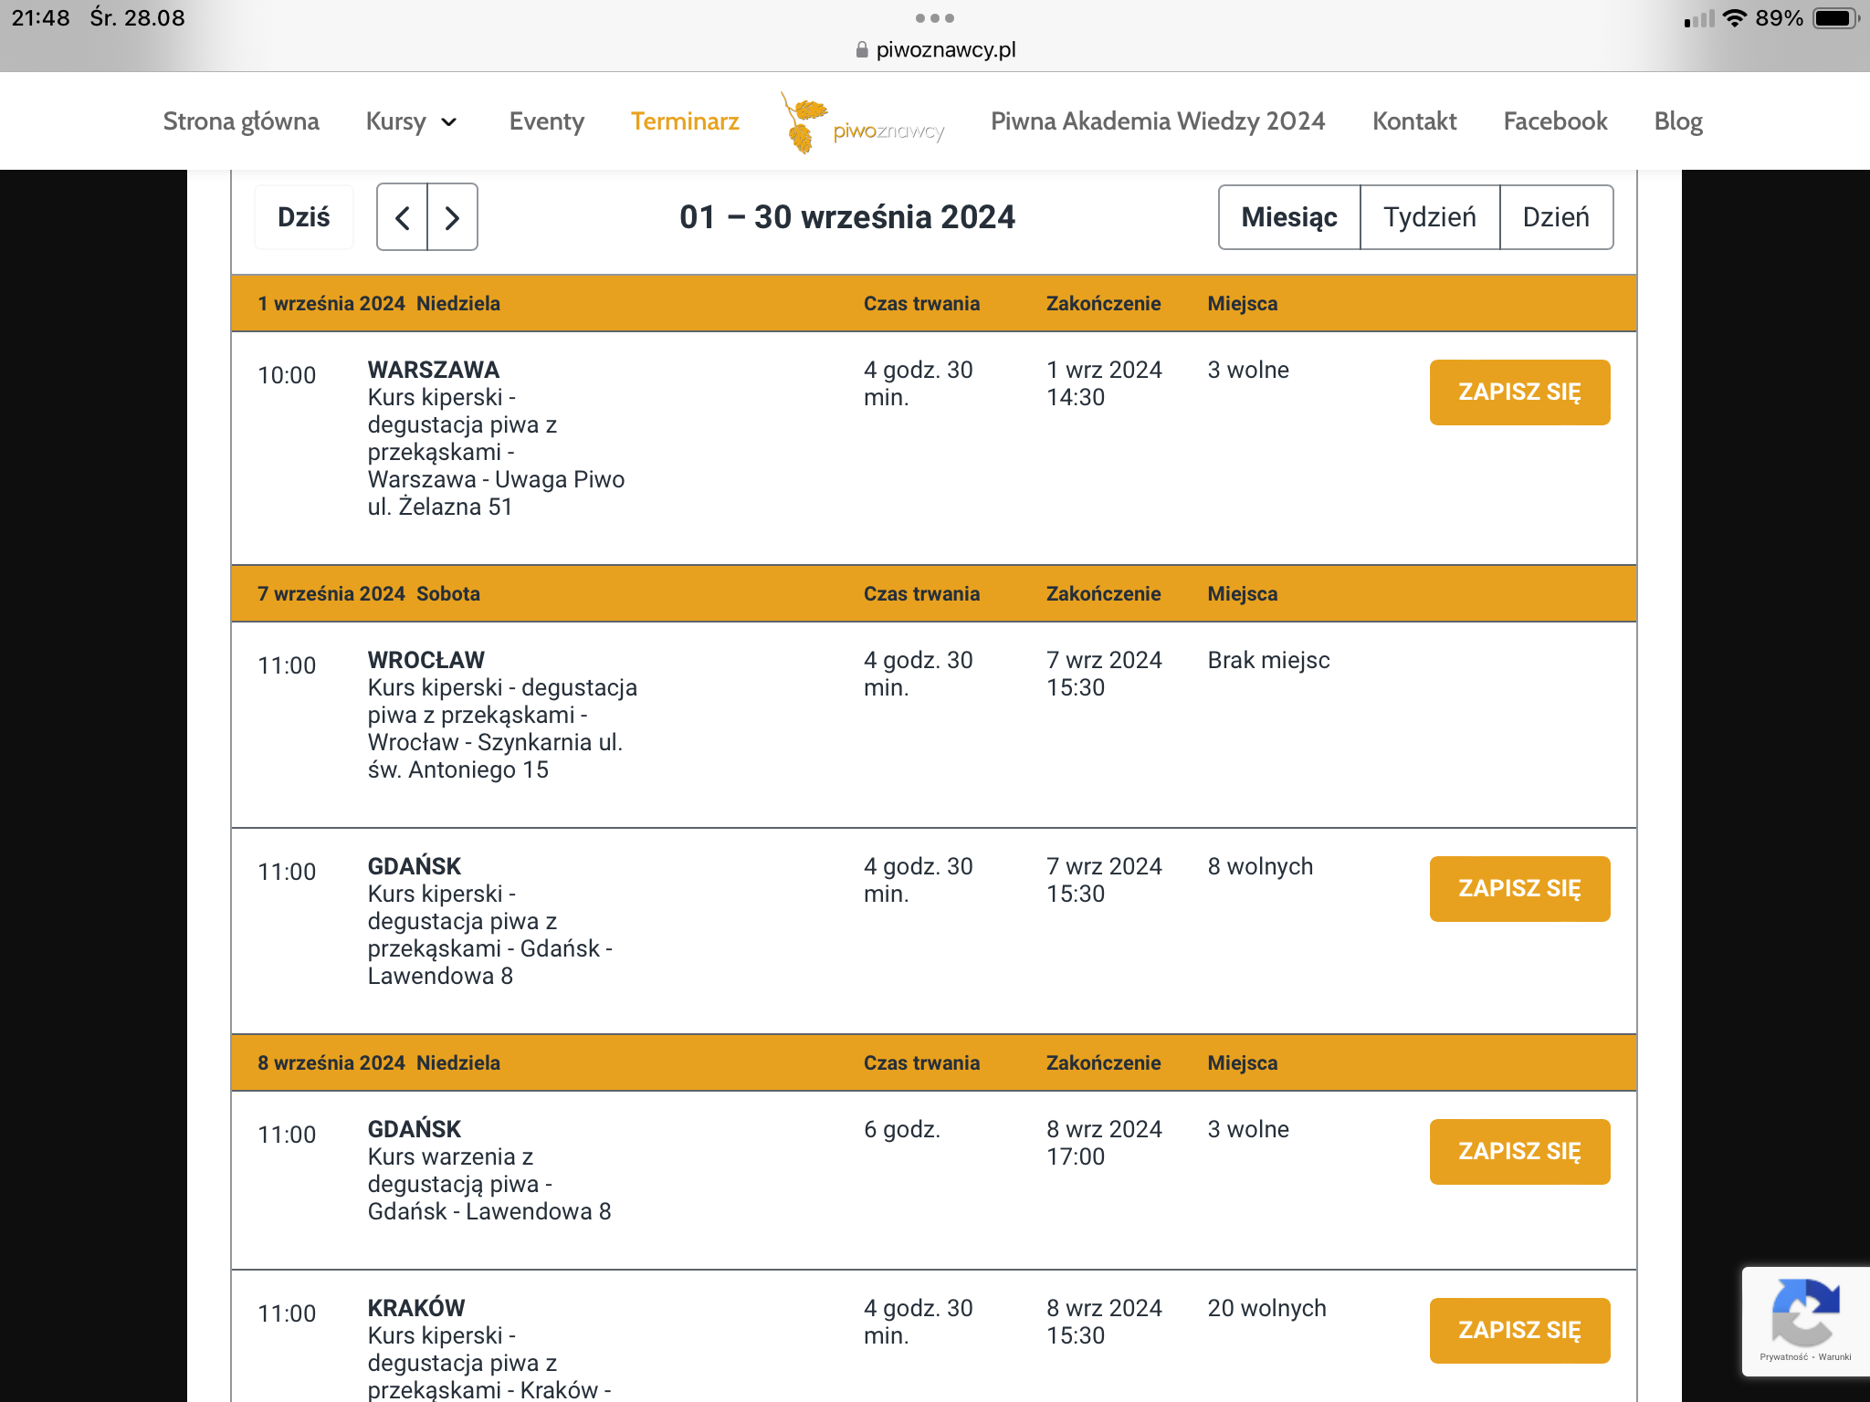Go to previous month arrow
The image size is (1870, 1402).
(403, 217)
